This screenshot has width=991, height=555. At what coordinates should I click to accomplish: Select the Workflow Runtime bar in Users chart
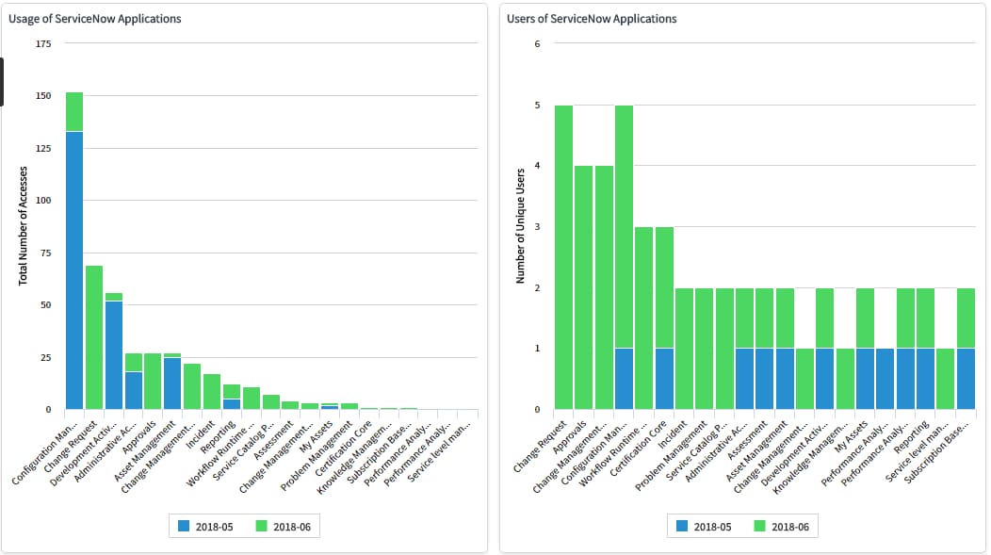tap(644, 318)
